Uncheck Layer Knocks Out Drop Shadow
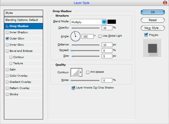169x124 pixels. (x=73, y=88)
